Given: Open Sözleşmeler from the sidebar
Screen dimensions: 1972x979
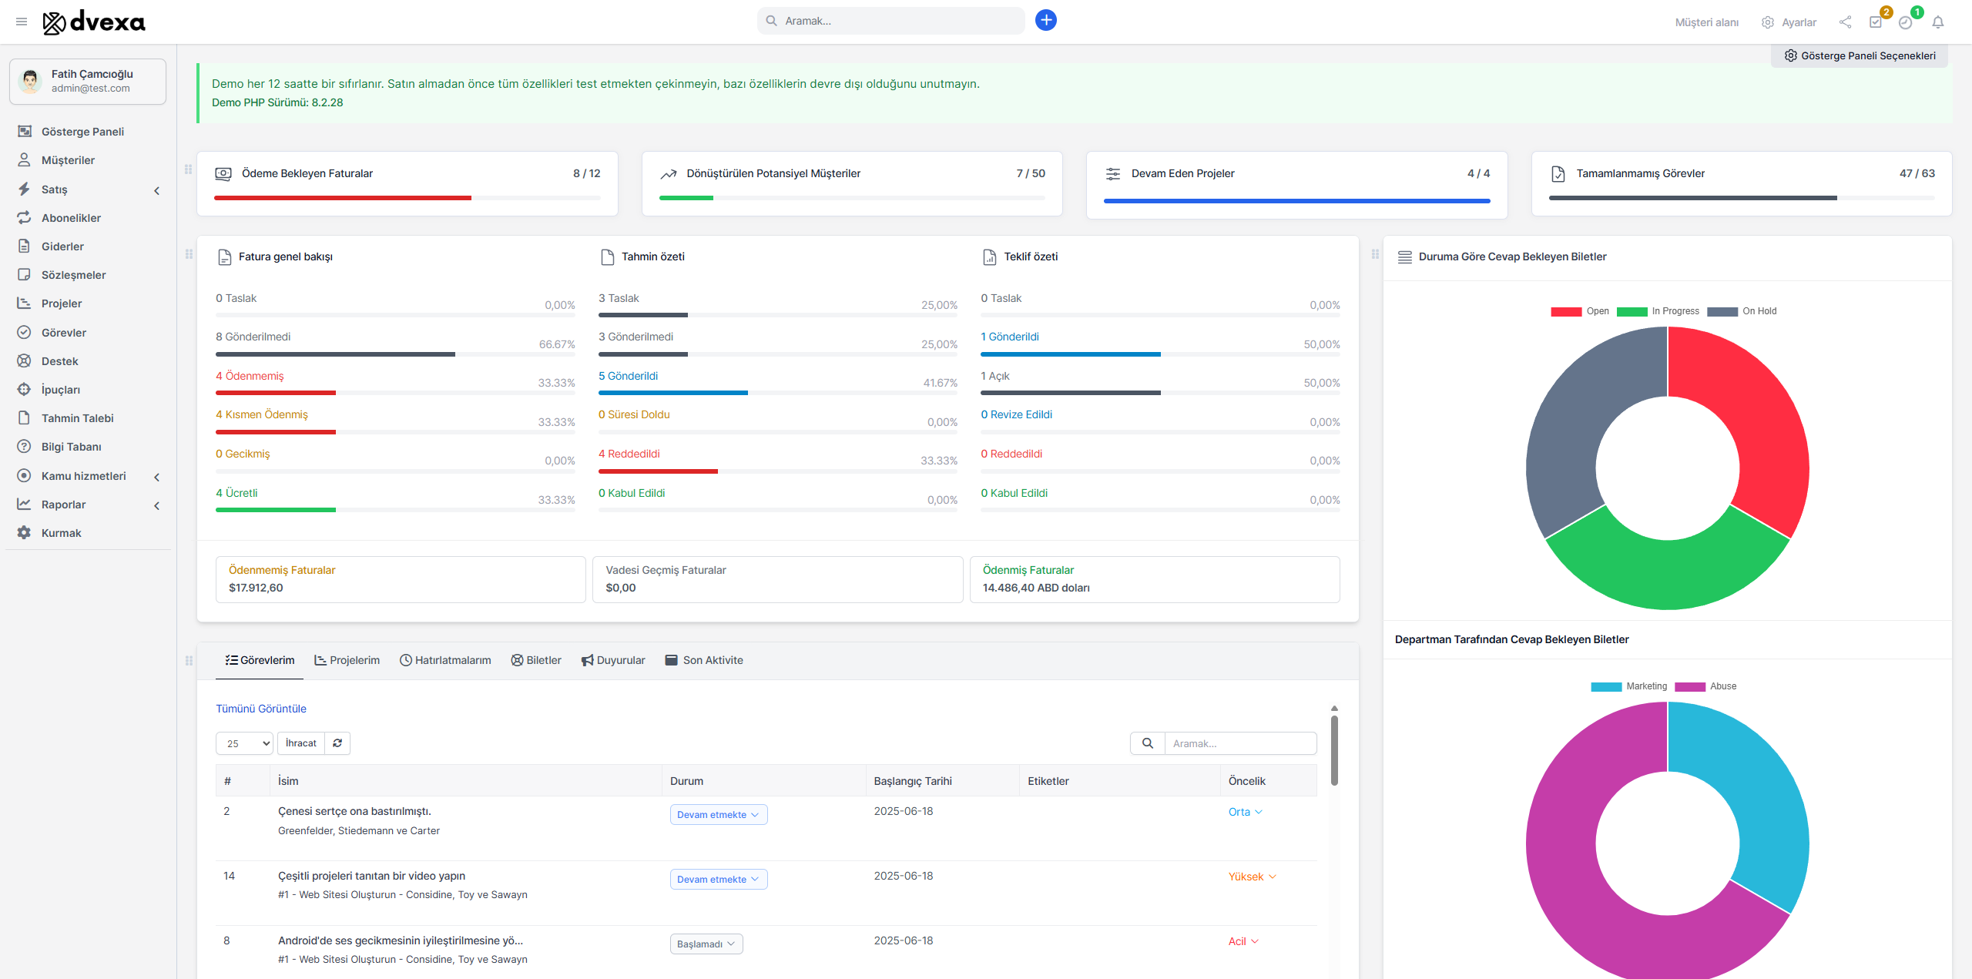Looking at the screenshot, I should (73, 274).
